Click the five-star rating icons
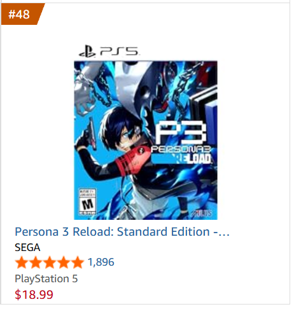This screenshot has height=309, width=294. click(50, 262)
